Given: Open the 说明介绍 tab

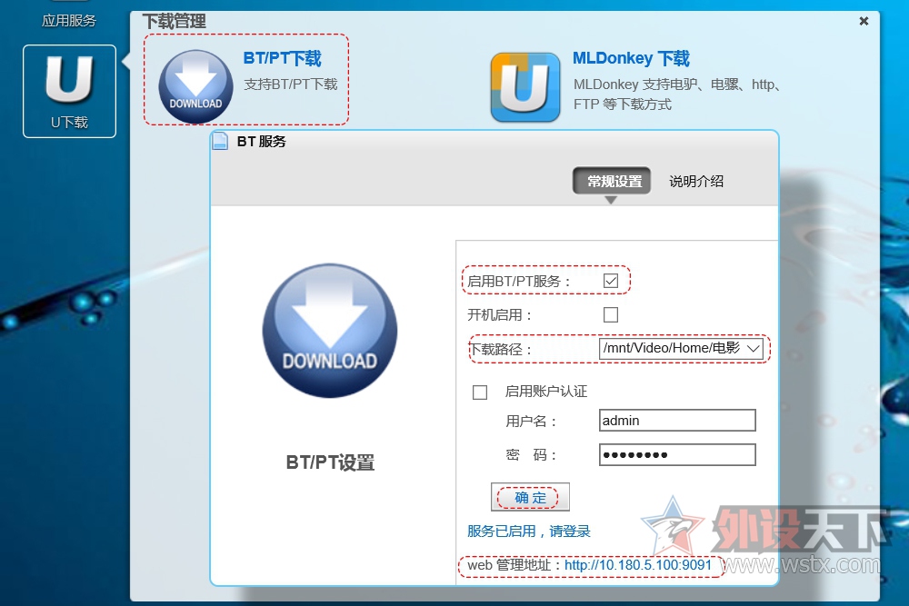Looking at the screenshot, I should [x=696, y=182].
